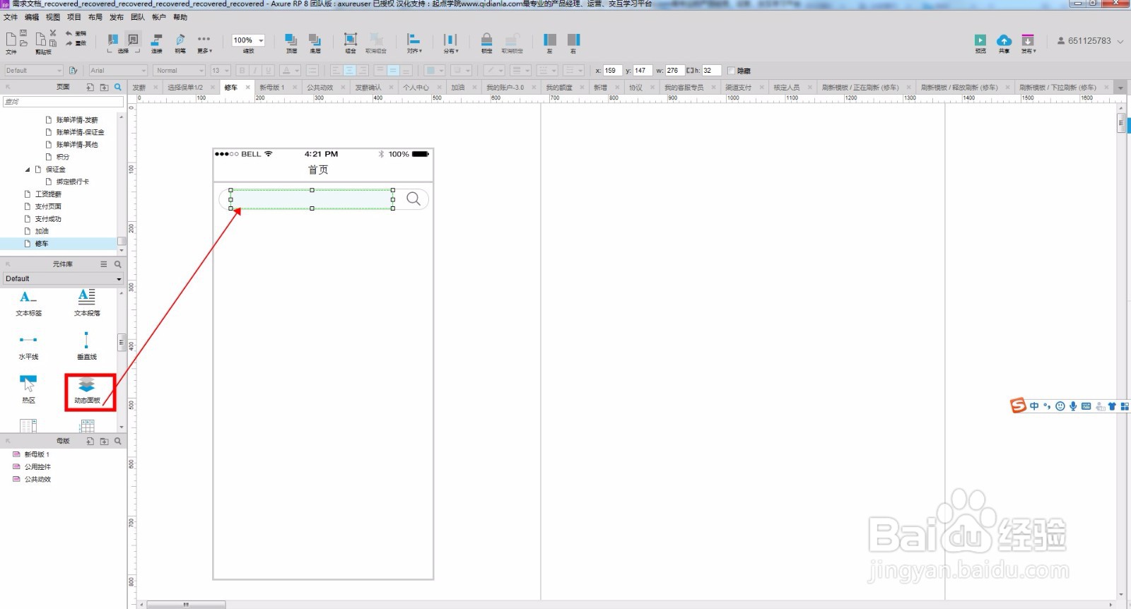Open the Default style dropdown in format bar
Image resolution: width=1131 pixels, height=609 pixels.
34,70
